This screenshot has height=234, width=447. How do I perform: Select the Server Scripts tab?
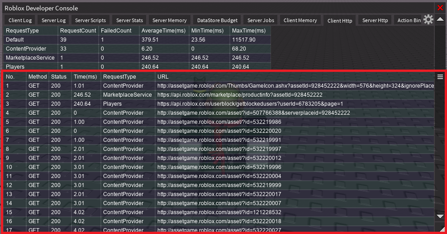[x=90, y=20]
